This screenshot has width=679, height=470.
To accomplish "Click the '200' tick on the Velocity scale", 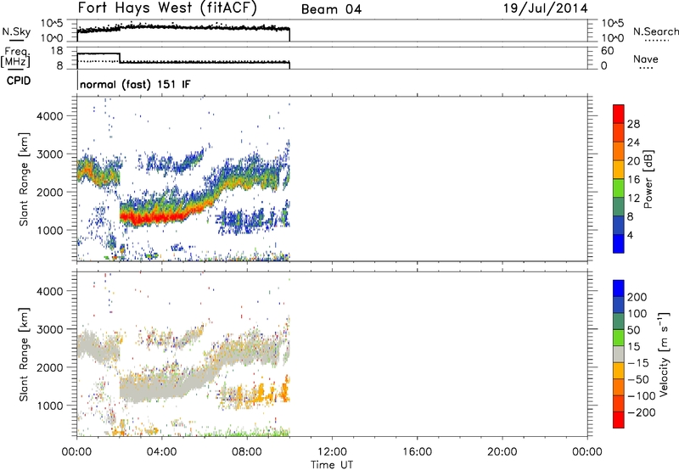I will tap(637, 297).
